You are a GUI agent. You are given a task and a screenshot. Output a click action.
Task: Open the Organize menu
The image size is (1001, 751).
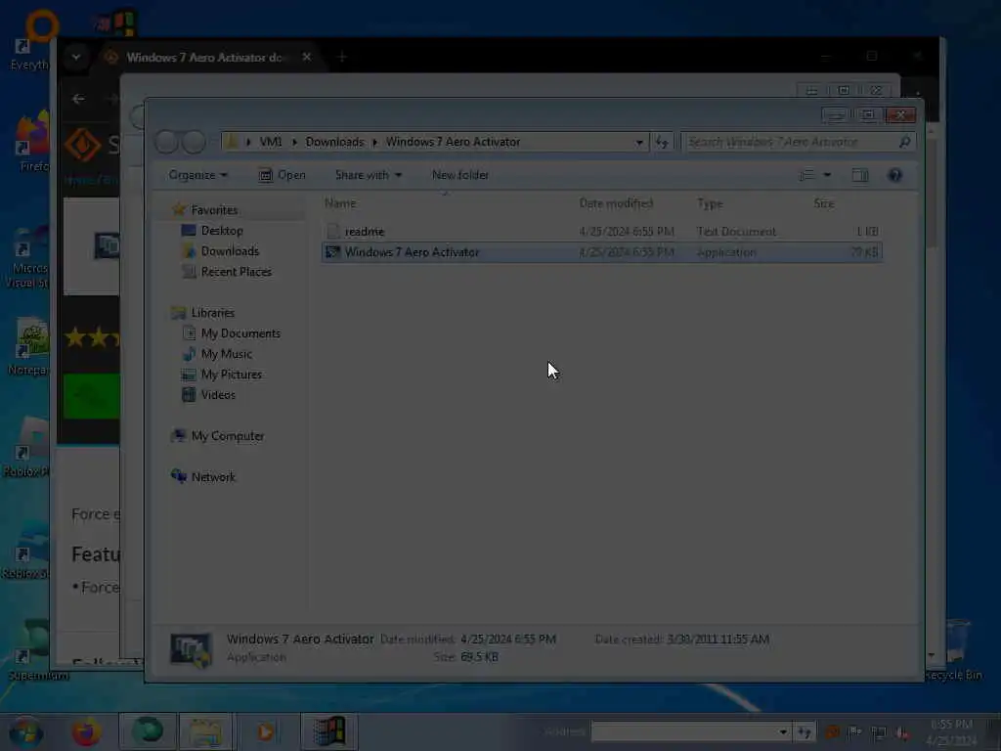coord(197,175)
